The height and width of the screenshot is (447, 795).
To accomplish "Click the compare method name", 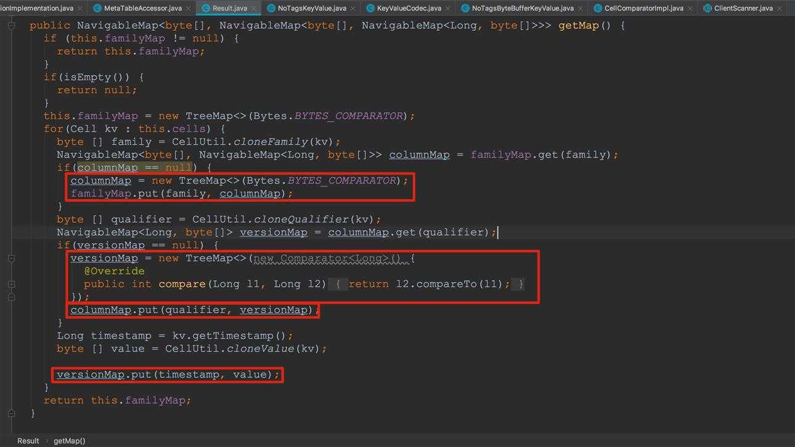I will pos(182,284).
